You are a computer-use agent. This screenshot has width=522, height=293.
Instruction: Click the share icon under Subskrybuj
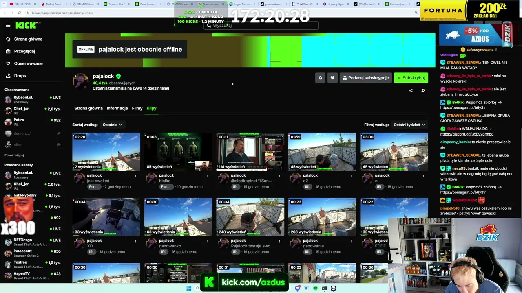[x=411, y=90]
